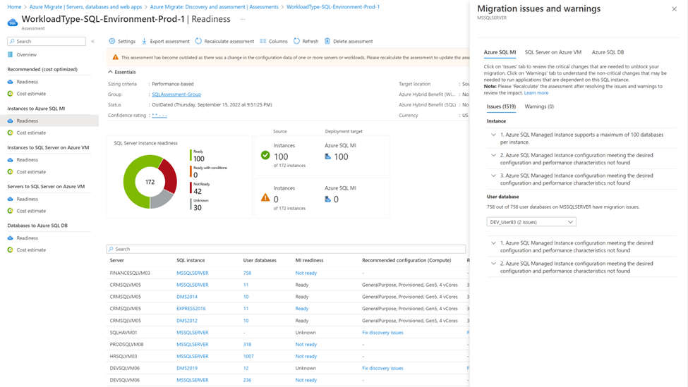Click the Server column header
Viewport: 688px width, 387px height.
click(x=116, y=260)
